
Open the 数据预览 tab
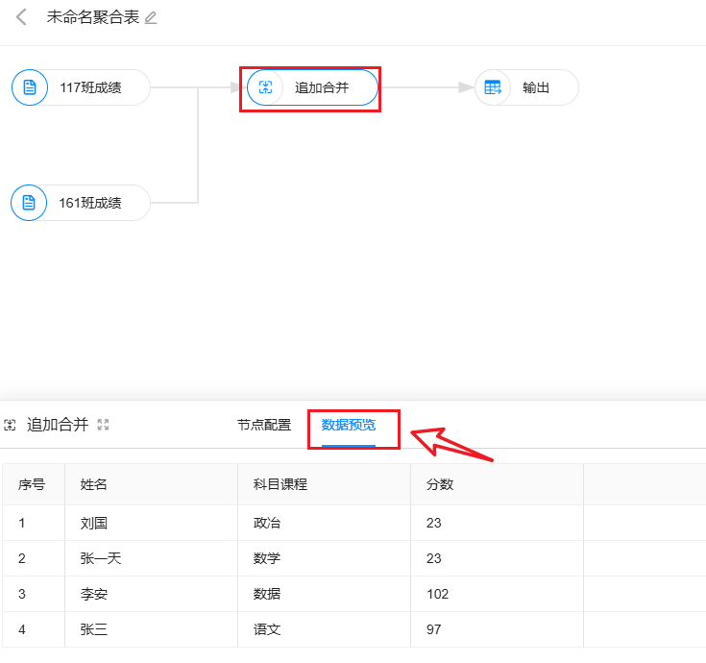point(349,425)
